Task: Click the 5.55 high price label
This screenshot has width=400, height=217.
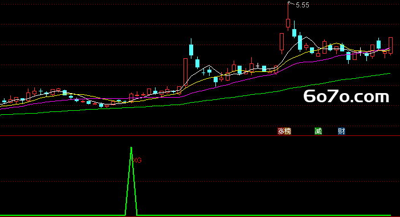Action: [x=303, y=5]
